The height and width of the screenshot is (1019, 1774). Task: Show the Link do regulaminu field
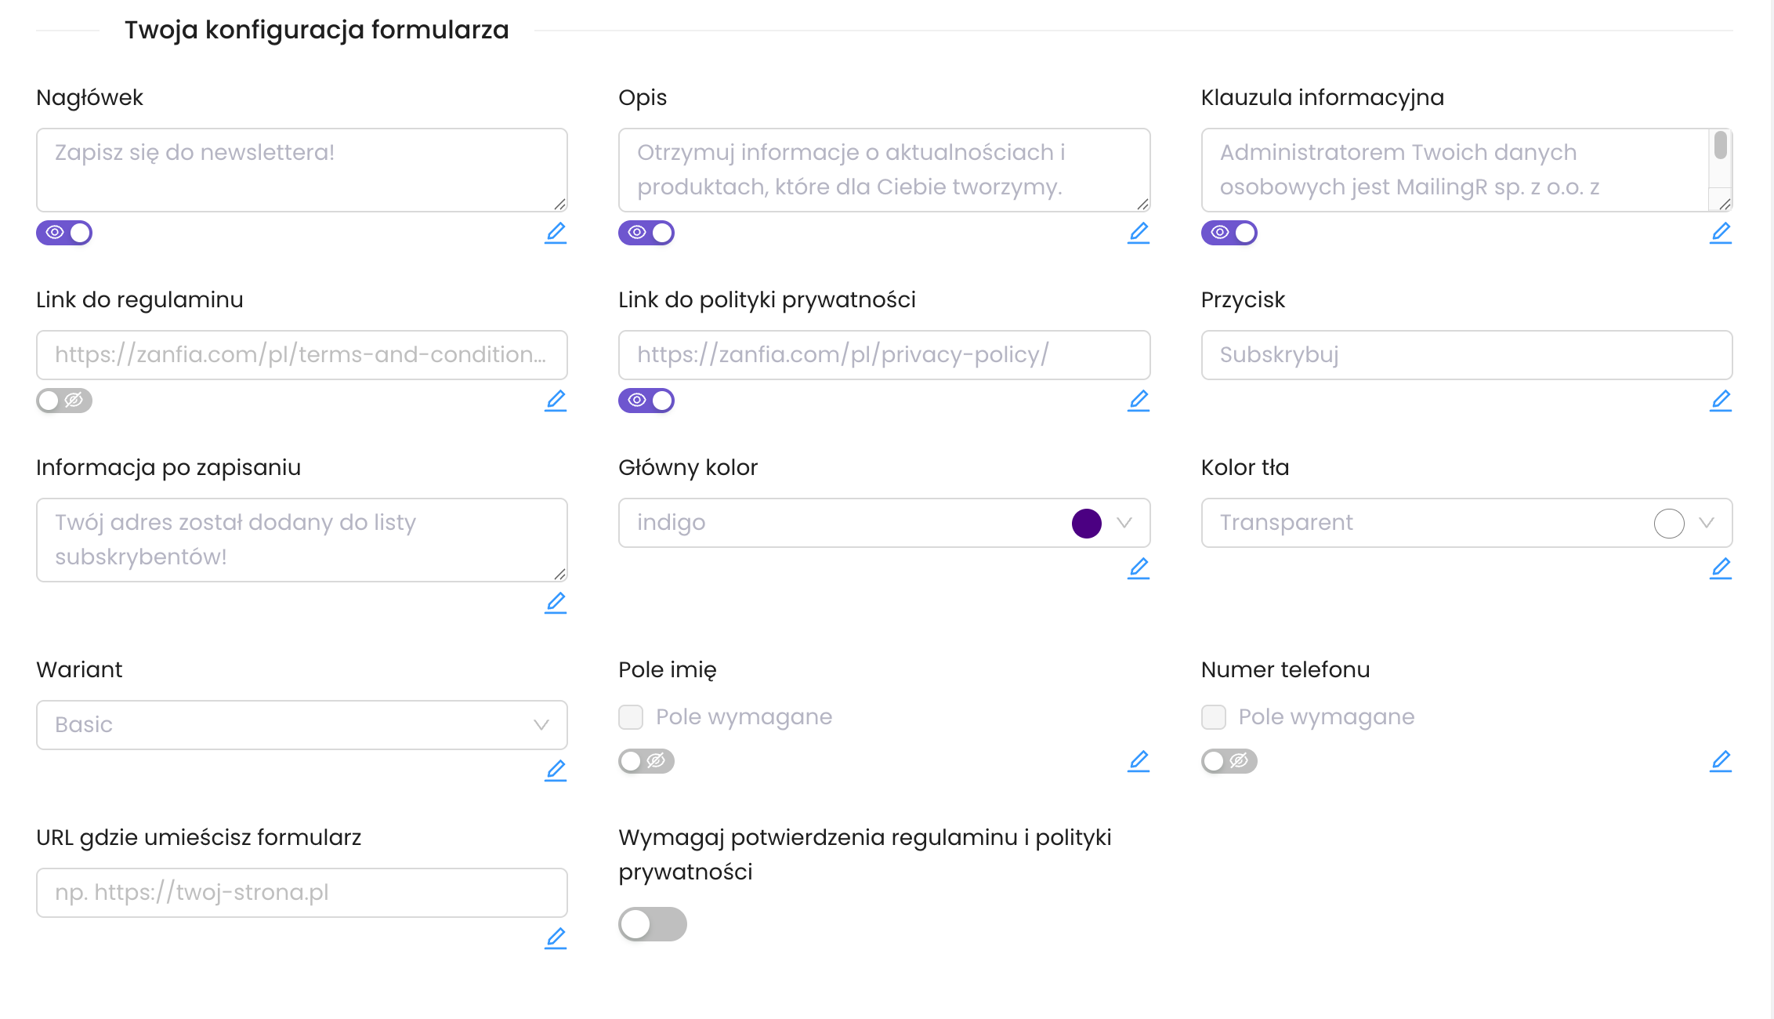(x=64, y=401)
